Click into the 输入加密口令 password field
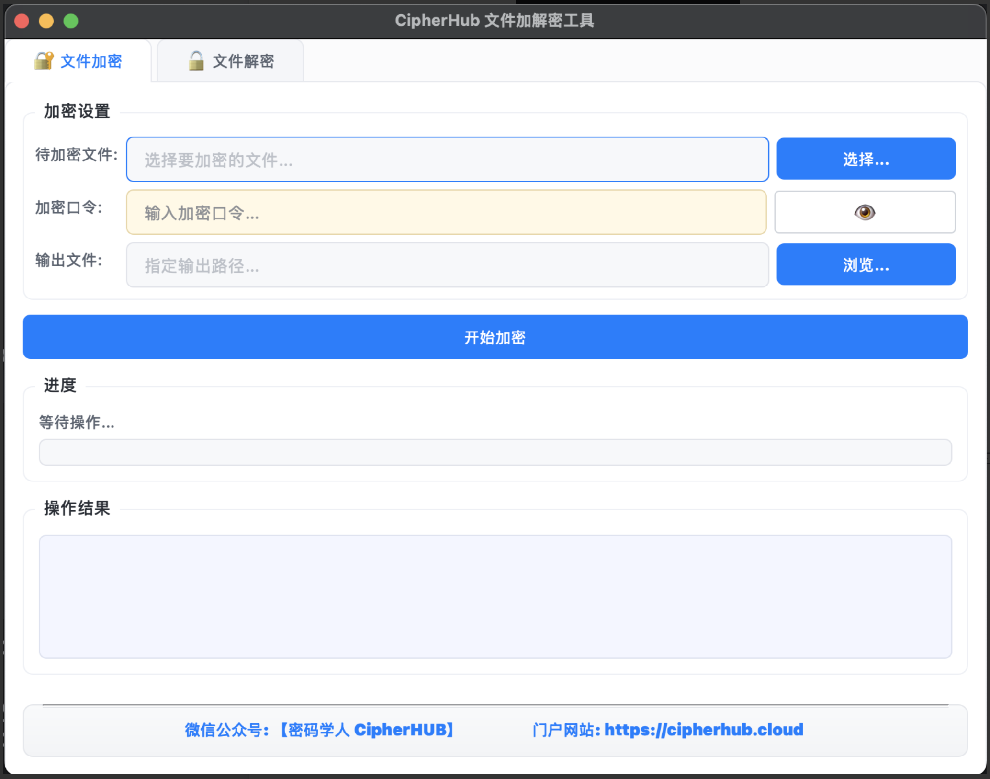The height and width of the screenshot is (779, 990). coord(446,212)
